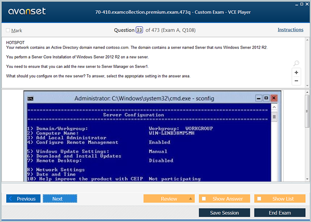Maximize the sconfig command window
The image size is (311, 222).
(x=266, y=98)
